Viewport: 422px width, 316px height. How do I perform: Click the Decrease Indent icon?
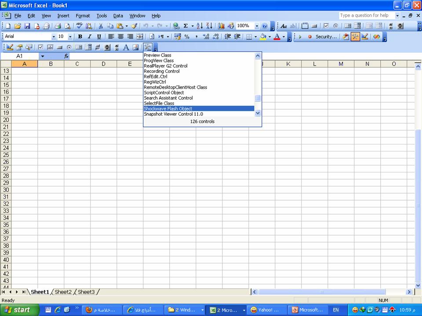(228, 36)
